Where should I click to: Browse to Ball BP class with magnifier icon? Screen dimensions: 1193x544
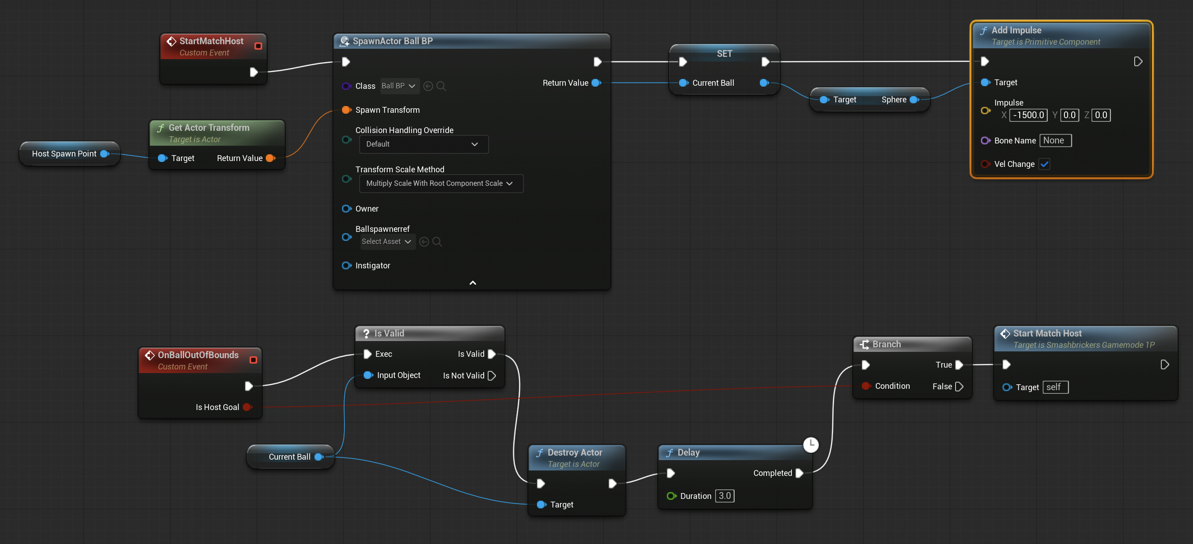(x=441, y=86)
